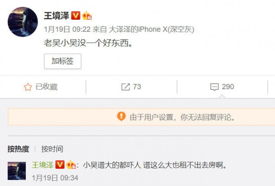
Task: Click the repost share icon
Action: [x=125, y=87]
